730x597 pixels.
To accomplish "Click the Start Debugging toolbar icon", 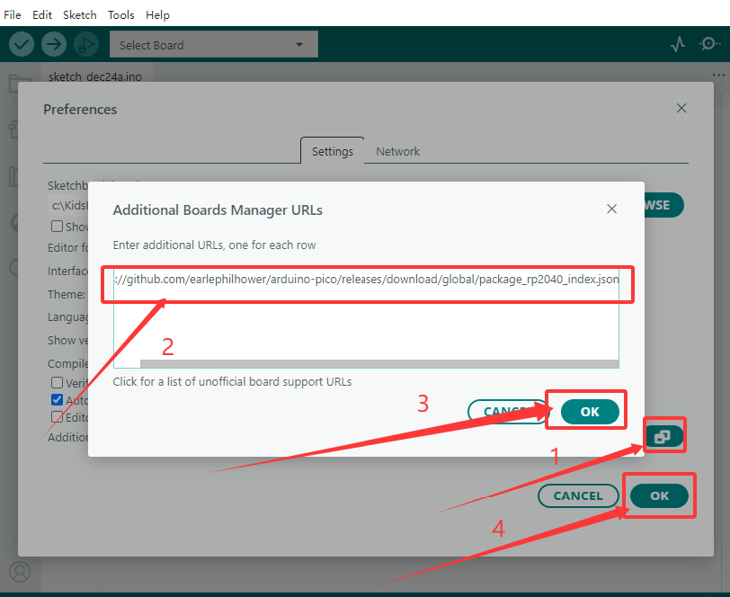I will pos(86,44).
